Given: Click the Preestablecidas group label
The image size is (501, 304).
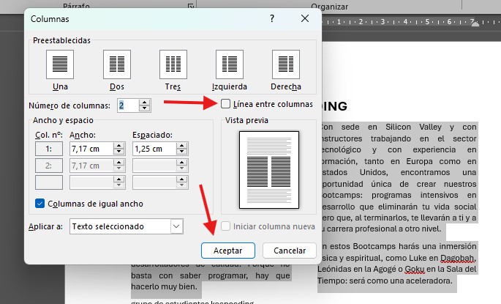Looking at the screenshot, I should 61,40.
